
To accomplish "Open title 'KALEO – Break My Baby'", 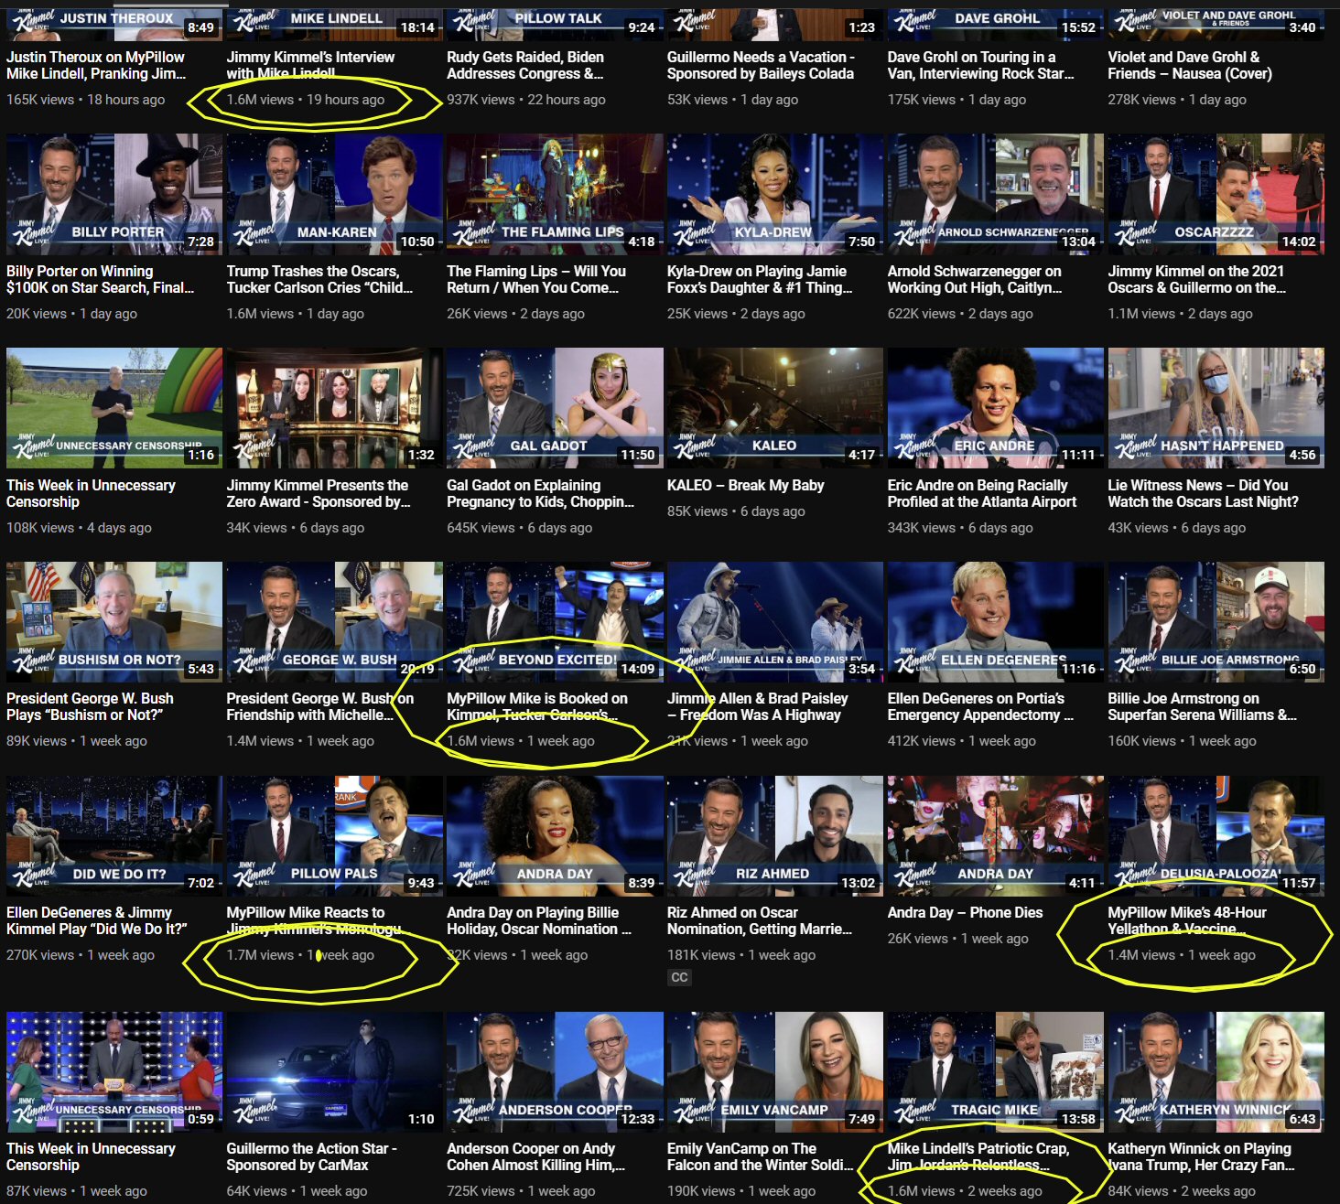I will pos(746,485).
